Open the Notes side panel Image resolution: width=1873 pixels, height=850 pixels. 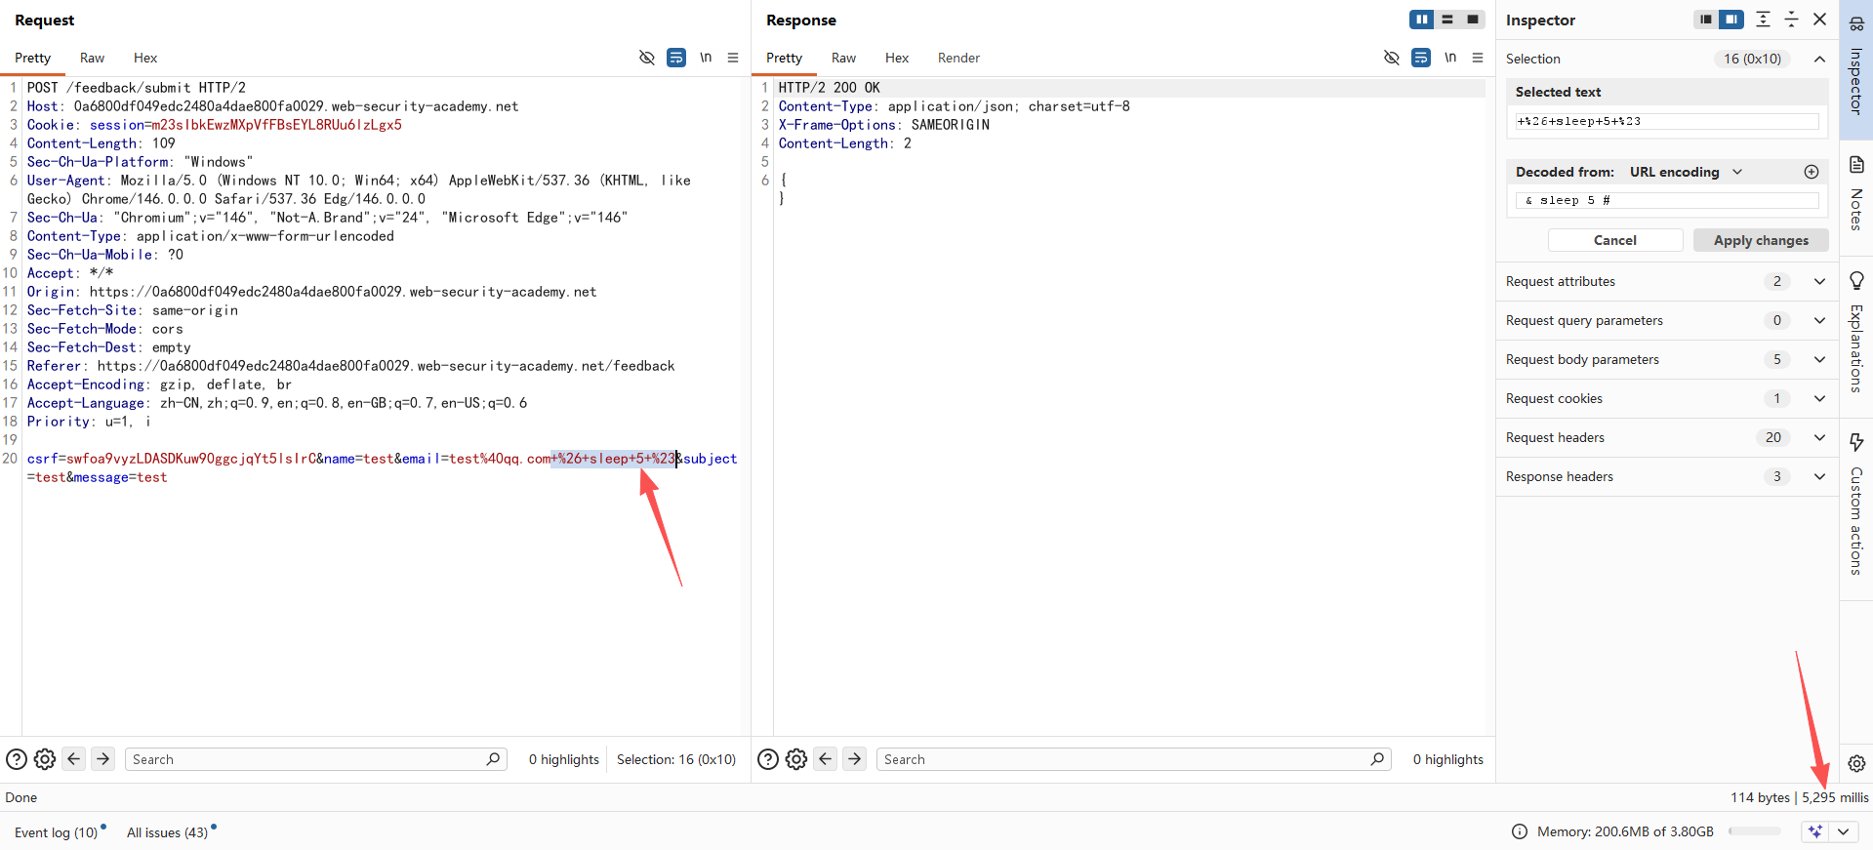click(1856, 194)
